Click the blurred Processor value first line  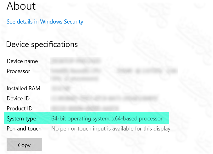[x=113, y=71]
